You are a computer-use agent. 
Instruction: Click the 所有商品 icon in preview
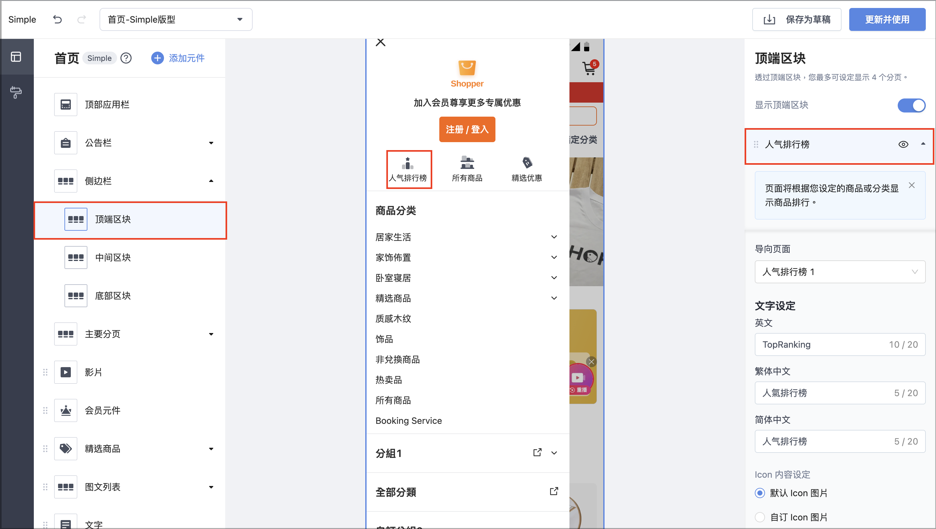click(x=467, y=163)
